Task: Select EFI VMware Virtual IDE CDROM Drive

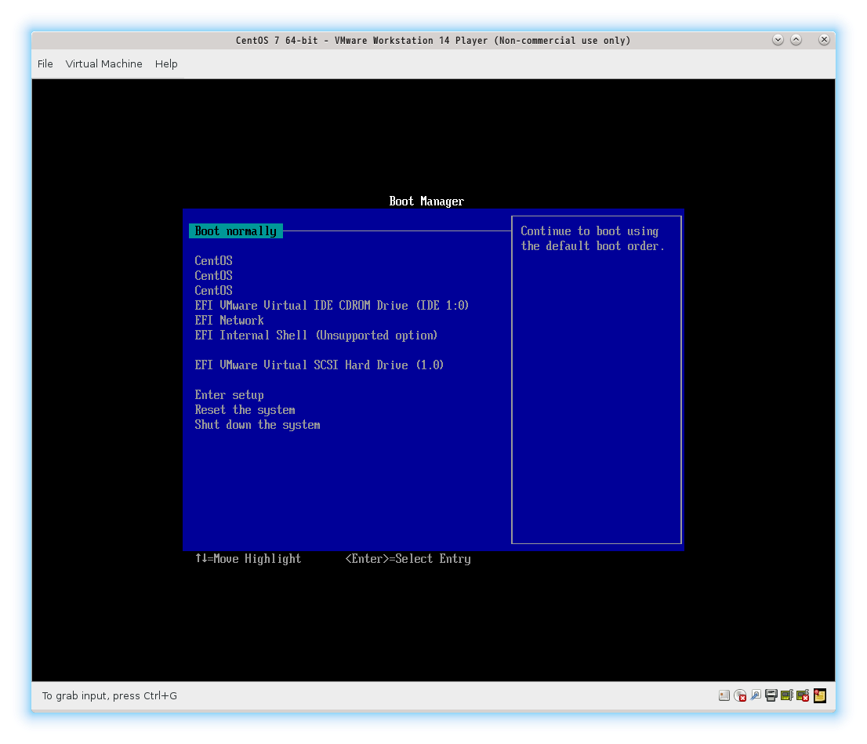Action: coord(332,305)
